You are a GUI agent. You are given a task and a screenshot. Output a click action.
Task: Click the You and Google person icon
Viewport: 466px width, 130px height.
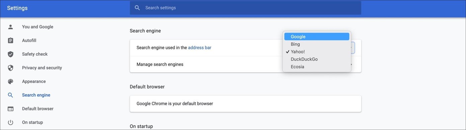[x=10, y=27]
